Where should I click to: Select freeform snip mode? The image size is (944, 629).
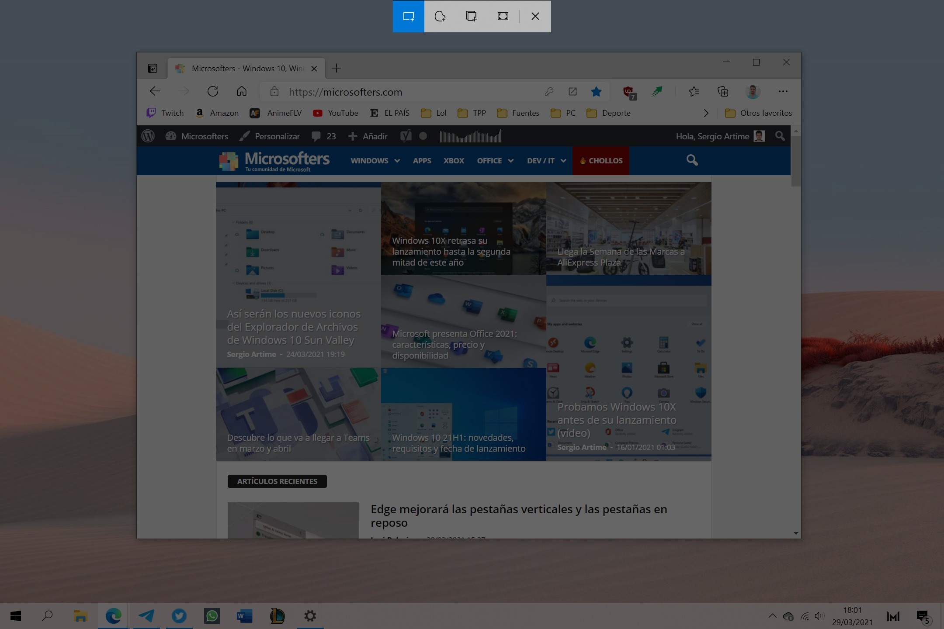[x=440, y=17]
